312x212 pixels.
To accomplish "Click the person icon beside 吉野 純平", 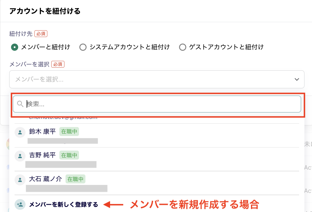I will (20, 156).
